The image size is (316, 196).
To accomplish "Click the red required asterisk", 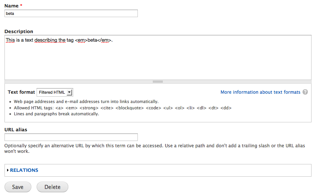I will pos(22,6).
